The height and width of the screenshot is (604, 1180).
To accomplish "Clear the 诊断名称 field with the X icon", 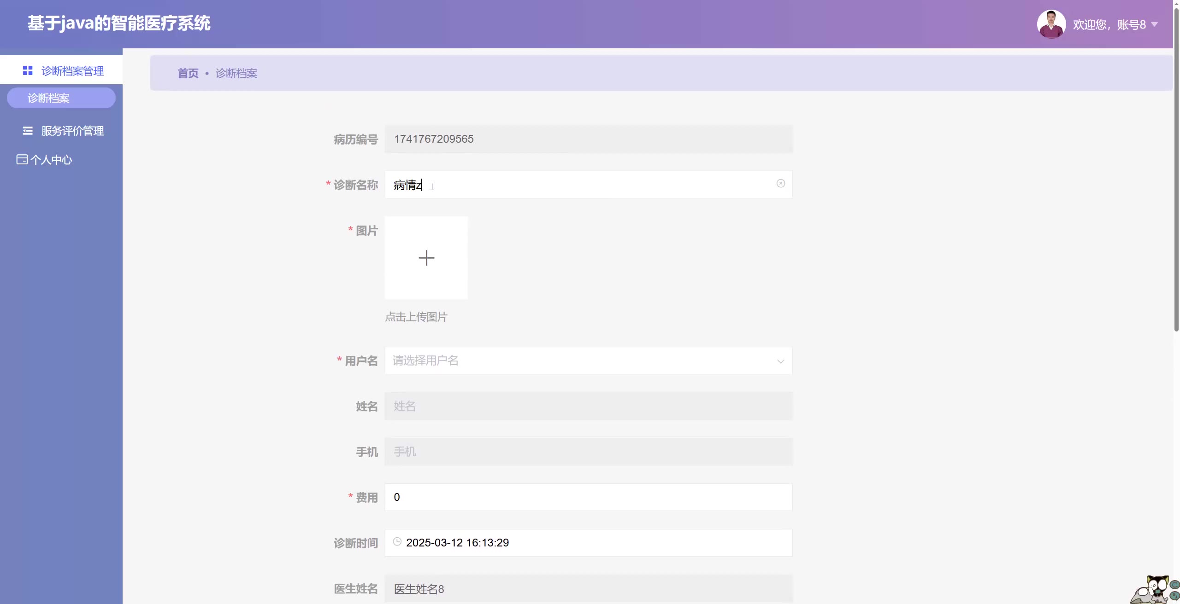I will [780, 184].
